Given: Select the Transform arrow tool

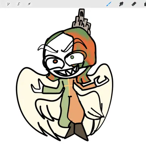Looking at the screenshot, I should pos(29,4).
